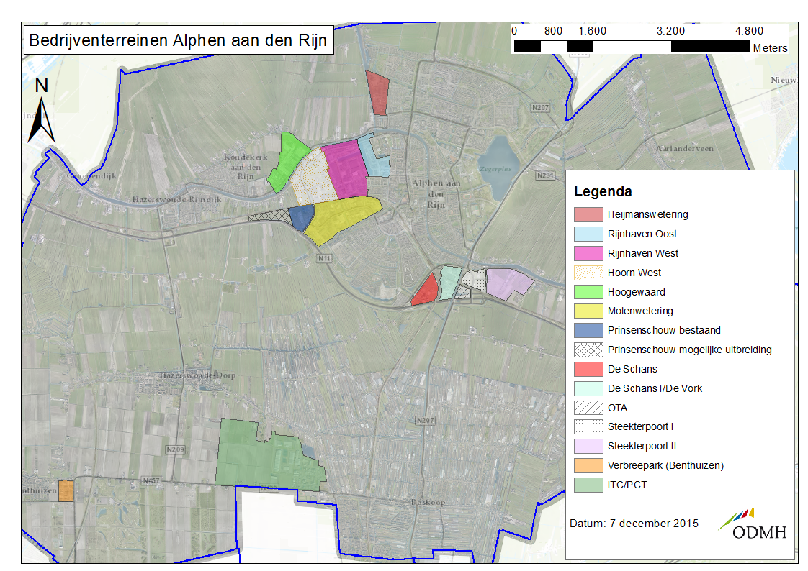Image resolution: width=808 pixels, height=571 pixels.
Task: Click the Prinsenschouw mogelijke uitbreiding crosshatch symbol
Action: pyautogui.click(x=588, y=350)
